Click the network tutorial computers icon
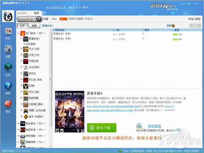 [x=139, y=126]
